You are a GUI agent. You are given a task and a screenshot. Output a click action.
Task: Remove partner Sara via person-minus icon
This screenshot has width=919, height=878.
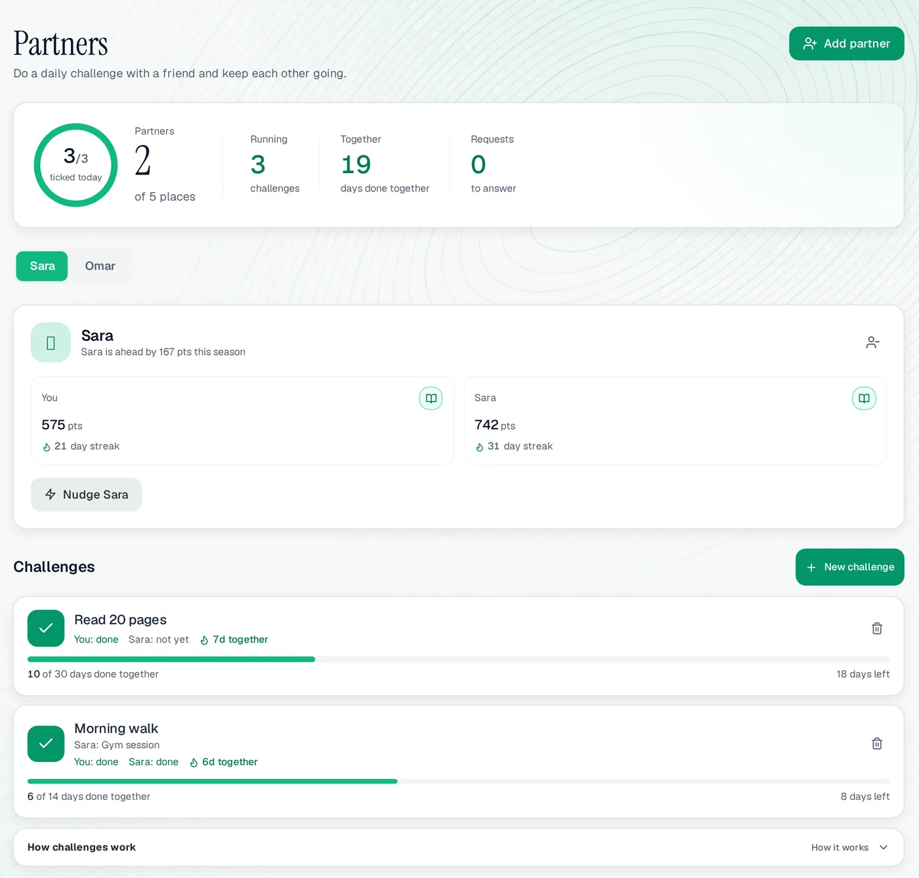tap(872, 342)
